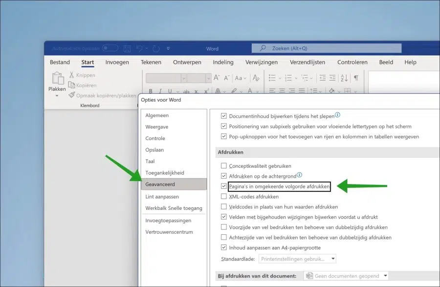Open the Verzendlijsten ribbon tab
Screen dimensions: 440x287
pyautogui.click(x=308, y=62)
